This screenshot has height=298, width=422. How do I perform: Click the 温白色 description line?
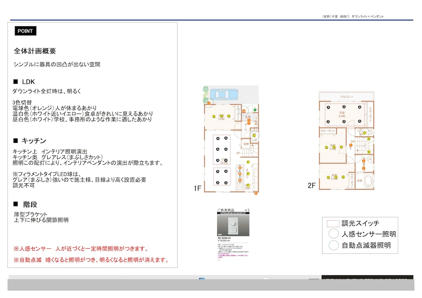point(83,114)
